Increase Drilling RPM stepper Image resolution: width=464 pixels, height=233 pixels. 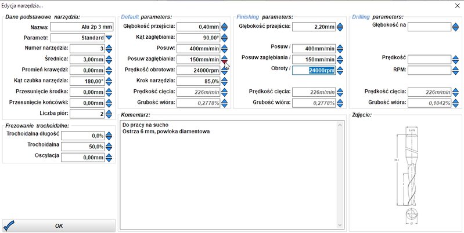pos(455,68)
